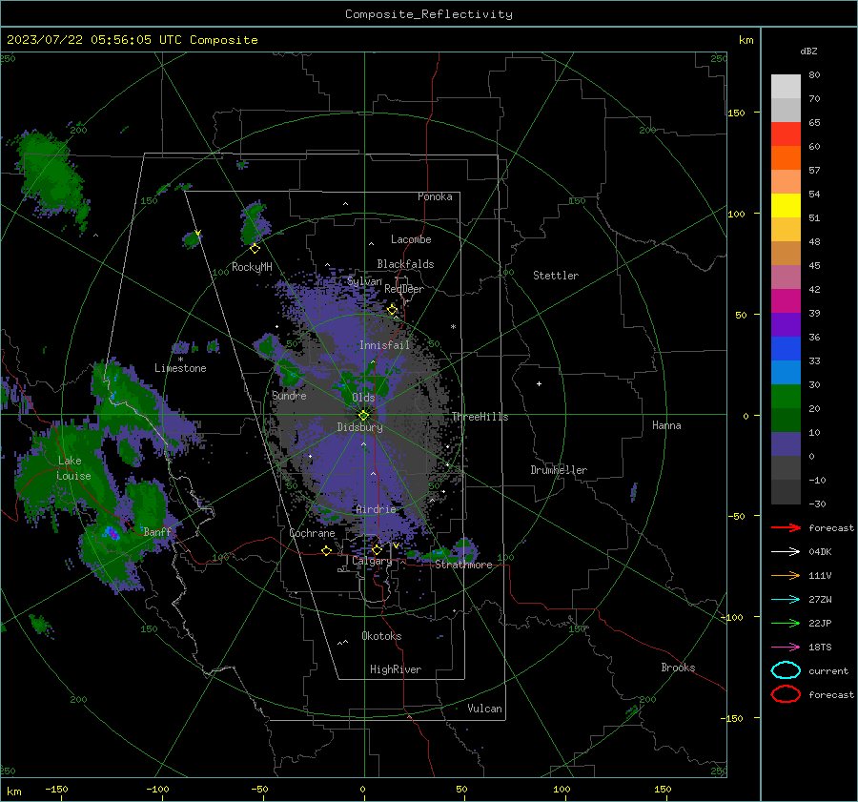Click the Lacombe label
858x802 pixels.
pyautogui.click(x=411, y=239)
